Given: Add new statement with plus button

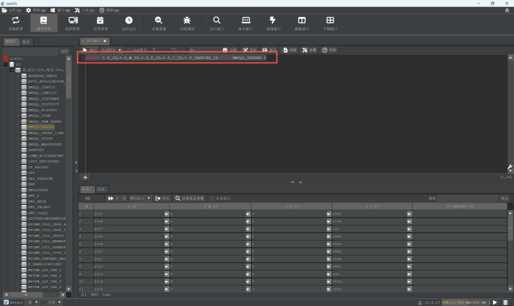Looking at the screenshot, I should 85,177.
